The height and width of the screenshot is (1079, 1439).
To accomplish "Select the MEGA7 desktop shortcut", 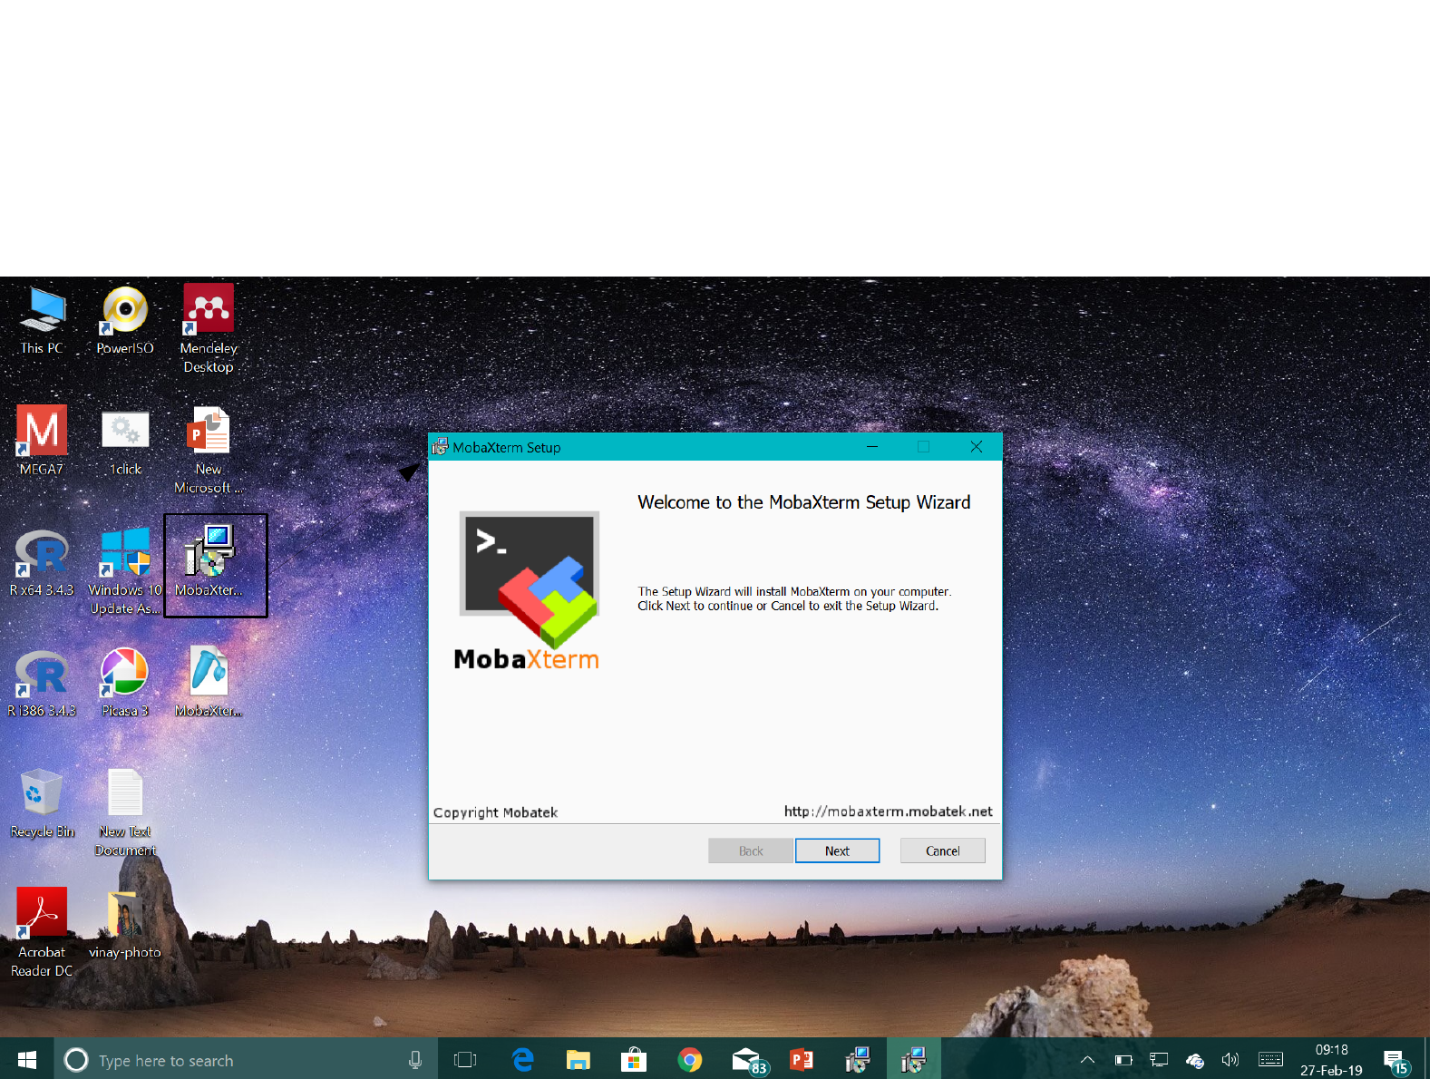I will (42, 442).
